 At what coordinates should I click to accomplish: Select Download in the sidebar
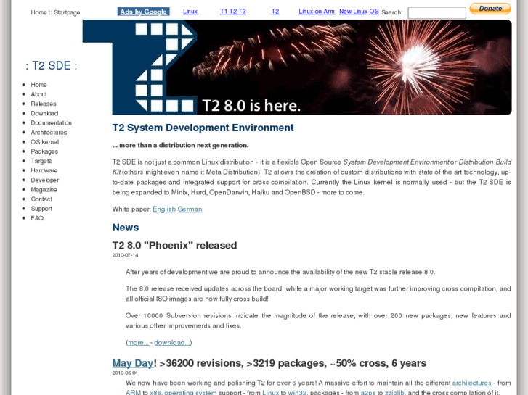[x=44, y=113]
